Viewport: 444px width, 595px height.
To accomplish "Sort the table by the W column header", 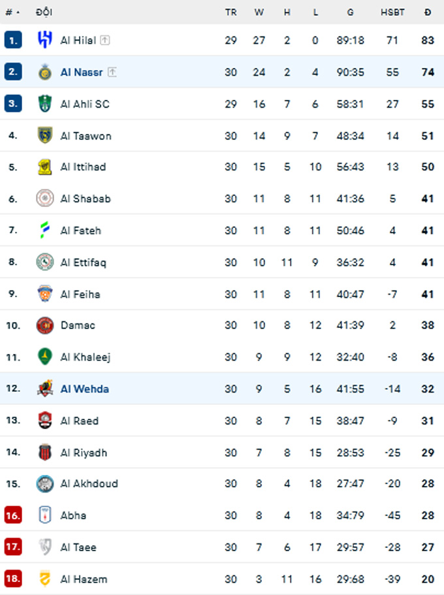I will pos(259,12).
